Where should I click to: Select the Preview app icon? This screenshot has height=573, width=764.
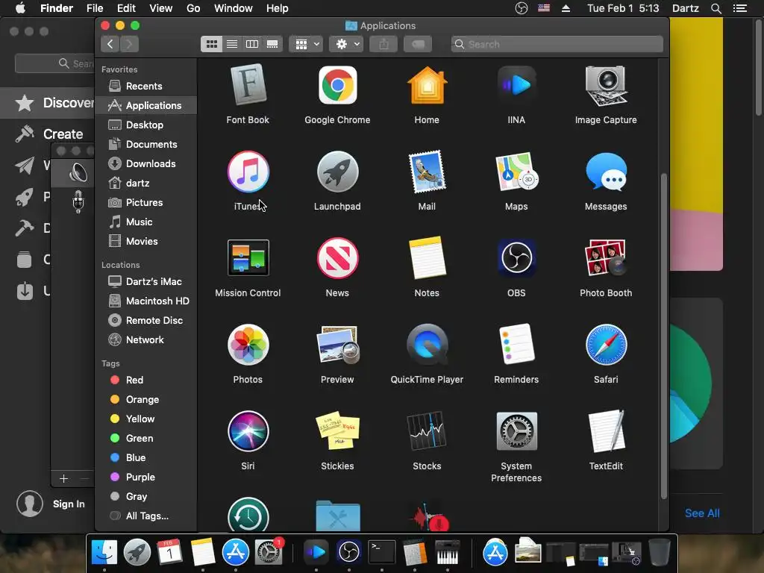coord(337,345)
